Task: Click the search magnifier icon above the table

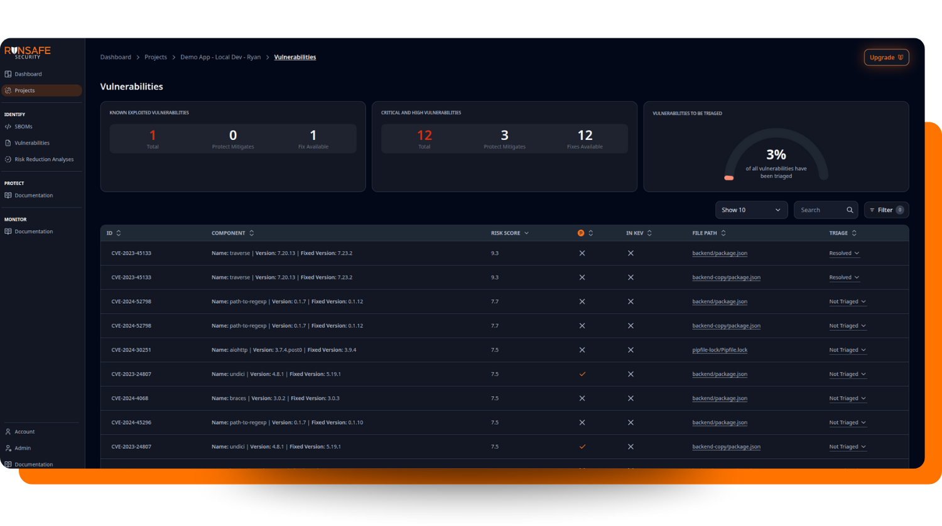Action: point(850,210)
